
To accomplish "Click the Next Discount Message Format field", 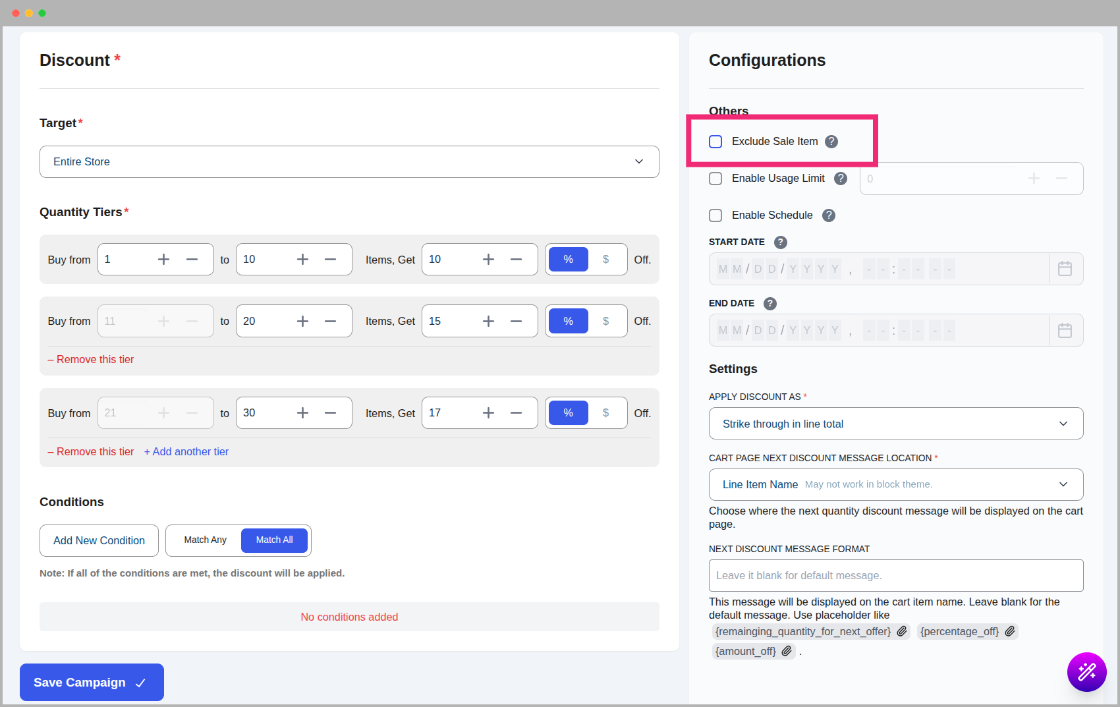I will click(x=895, y=575).
